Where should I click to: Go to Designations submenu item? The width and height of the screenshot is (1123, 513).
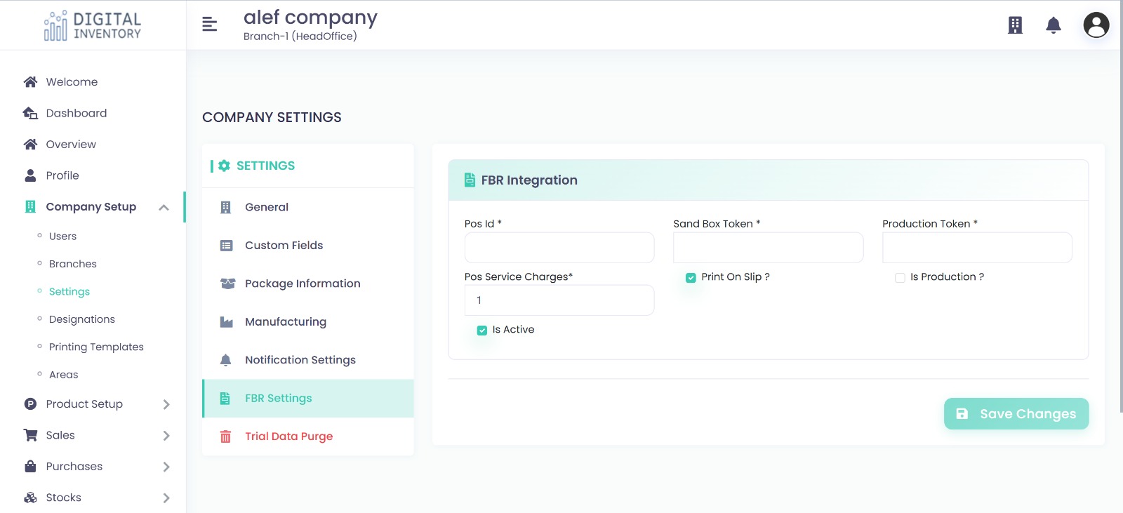pyautogui.click(x=82, y=319)
